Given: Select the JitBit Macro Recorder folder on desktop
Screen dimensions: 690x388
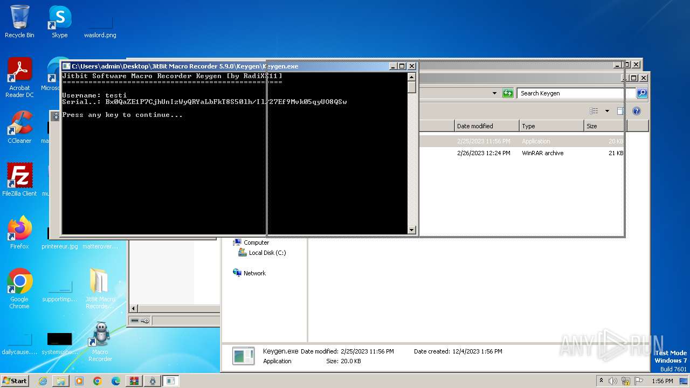Looking at the screenshot, I should click(x=100, y=288).
